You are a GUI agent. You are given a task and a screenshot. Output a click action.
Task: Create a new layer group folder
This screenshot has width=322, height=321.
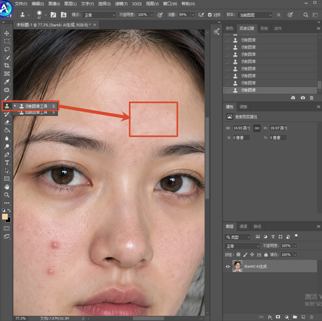[295, 317]
